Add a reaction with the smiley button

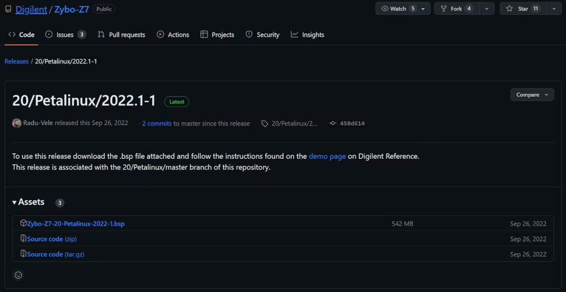18,275
